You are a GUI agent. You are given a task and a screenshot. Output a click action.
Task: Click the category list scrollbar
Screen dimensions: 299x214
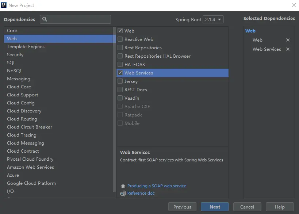114,110
